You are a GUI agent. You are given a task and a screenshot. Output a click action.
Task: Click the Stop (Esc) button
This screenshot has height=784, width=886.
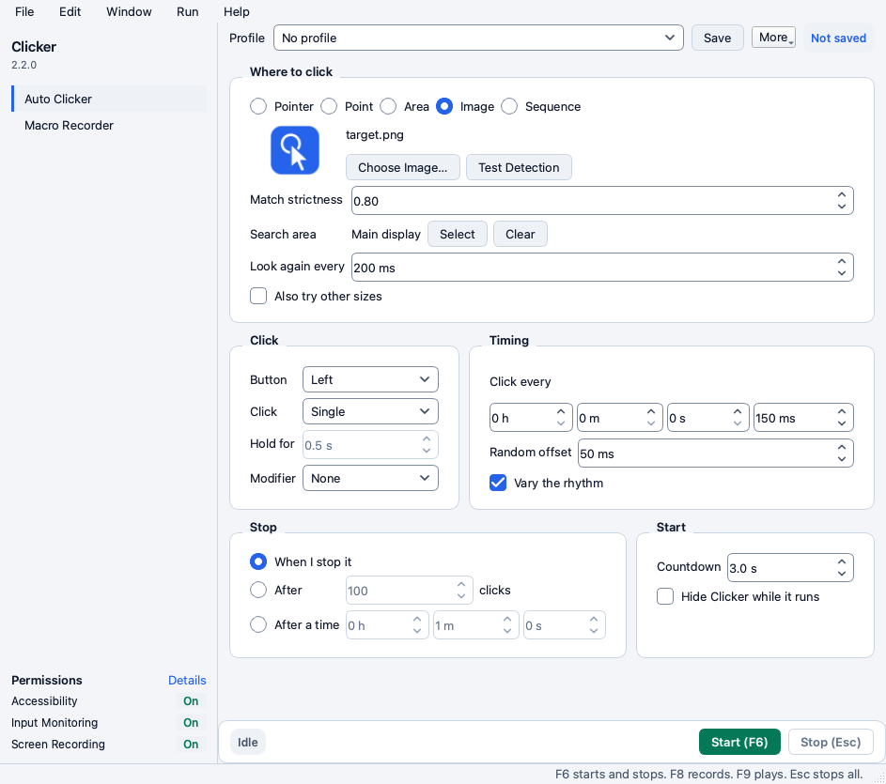831,742
